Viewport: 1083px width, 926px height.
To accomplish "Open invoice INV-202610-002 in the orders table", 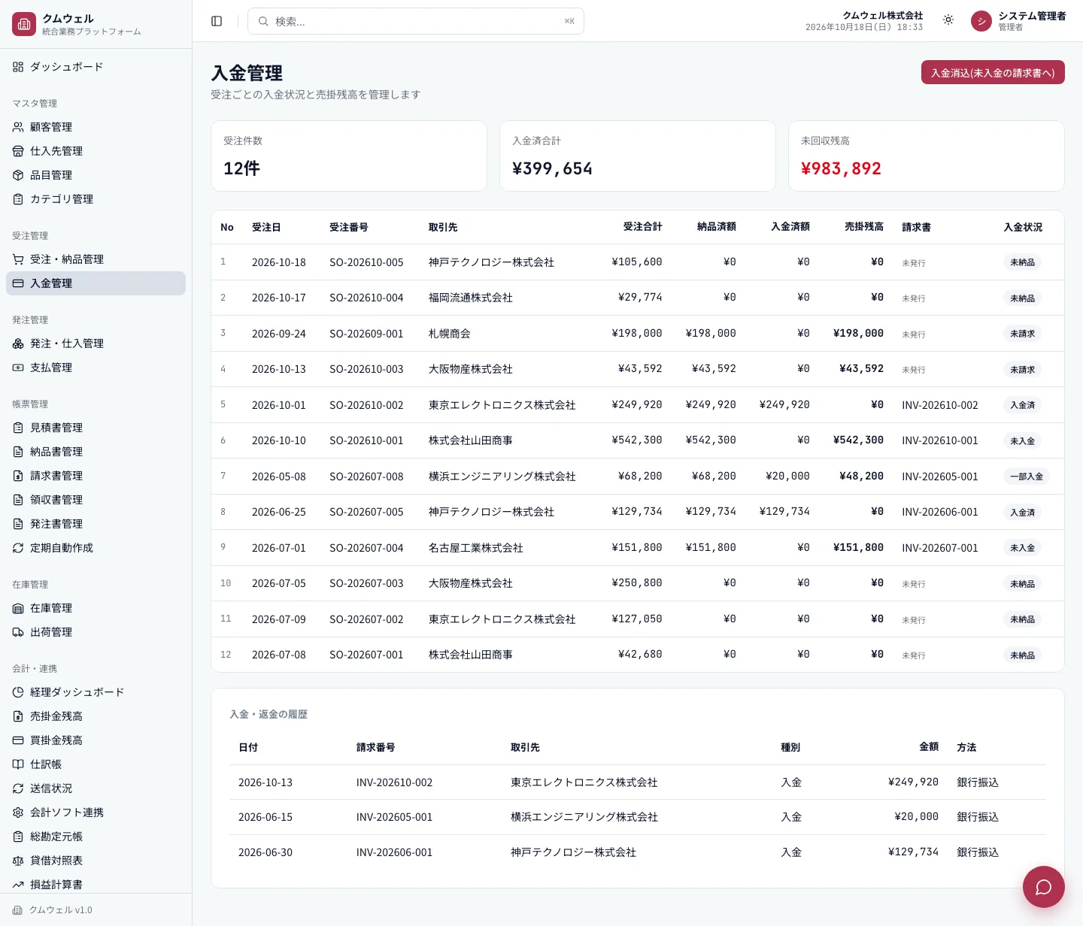I will [940, 405].
